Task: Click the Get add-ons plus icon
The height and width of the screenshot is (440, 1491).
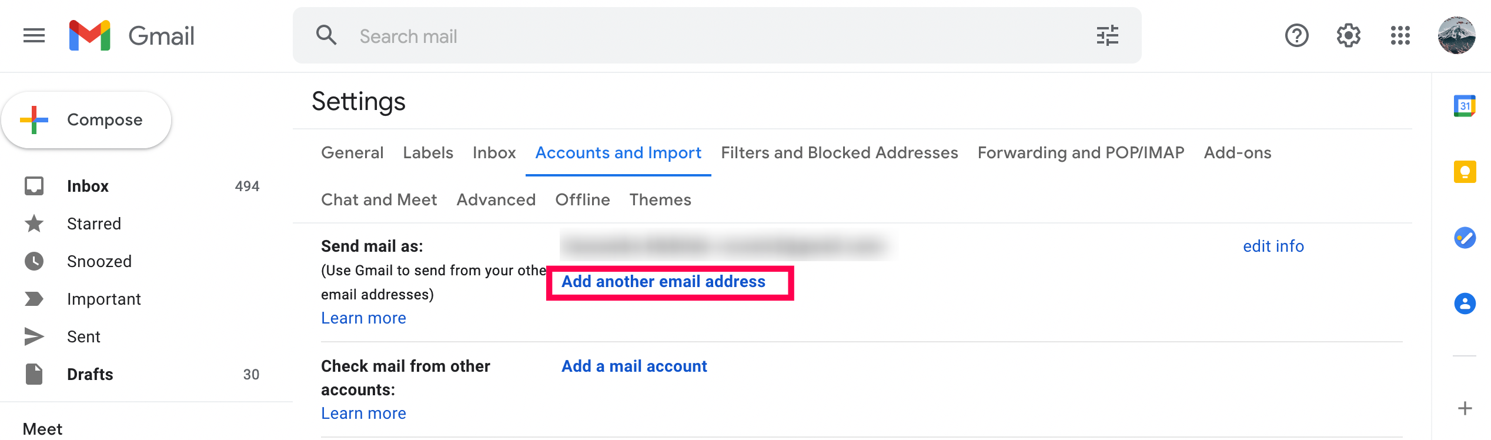Action: pyautogui.click(x=1465, y=408)
